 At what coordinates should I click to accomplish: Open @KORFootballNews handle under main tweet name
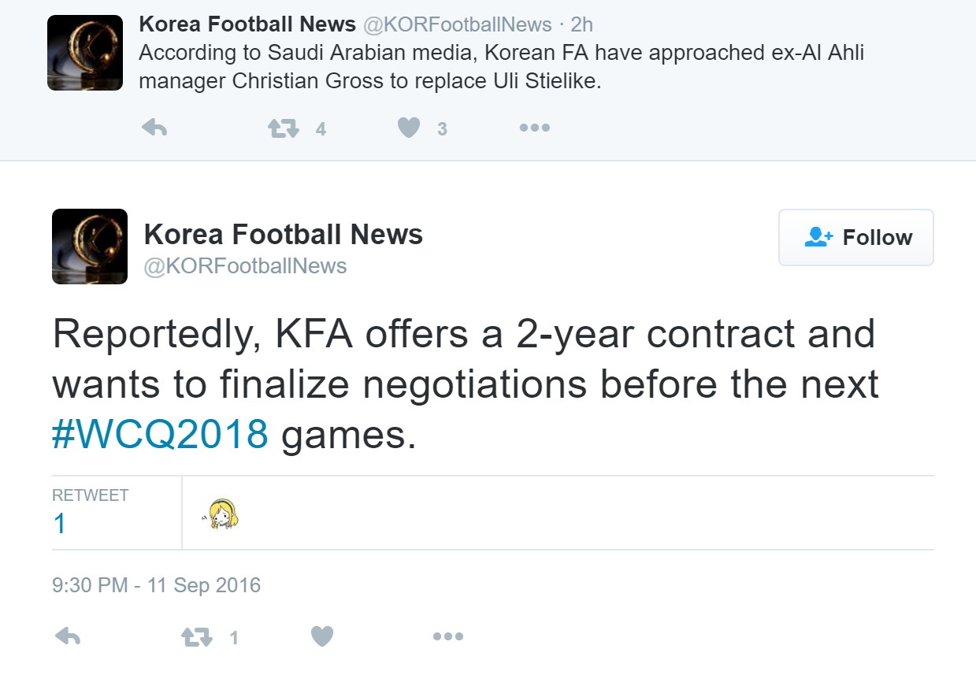(x=245, y=266)
